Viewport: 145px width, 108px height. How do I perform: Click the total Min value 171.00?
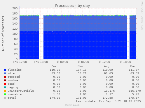click(81, 98)
